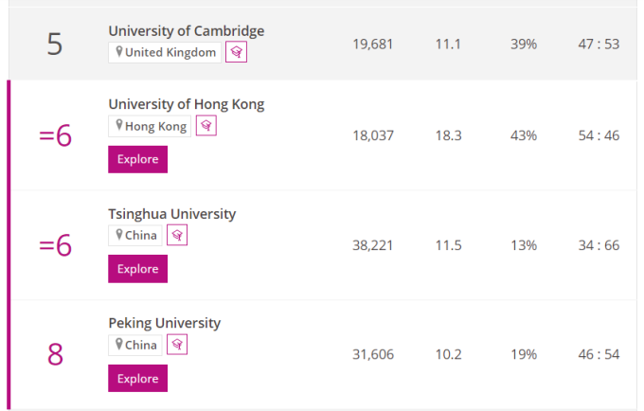
Task: Click the graduation cap icon beside Hong Kong tag
Action: (x=206, y=125)
